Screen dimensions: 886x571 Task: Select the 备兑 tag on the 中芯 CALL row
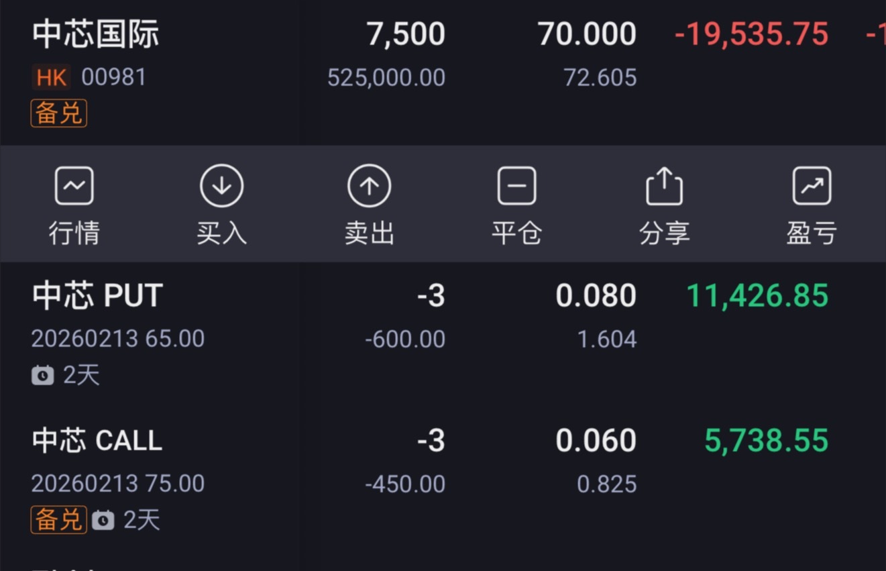[x=58, y=519]
